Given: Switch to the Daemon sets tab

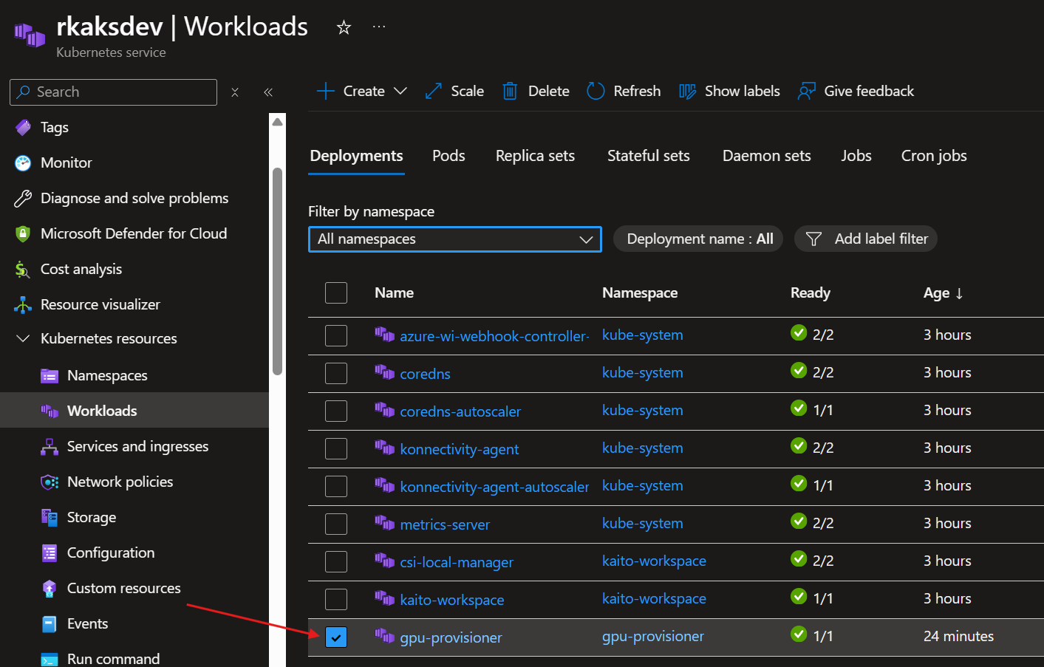Looking at the screenshot, I should click(x=766, y=156).
